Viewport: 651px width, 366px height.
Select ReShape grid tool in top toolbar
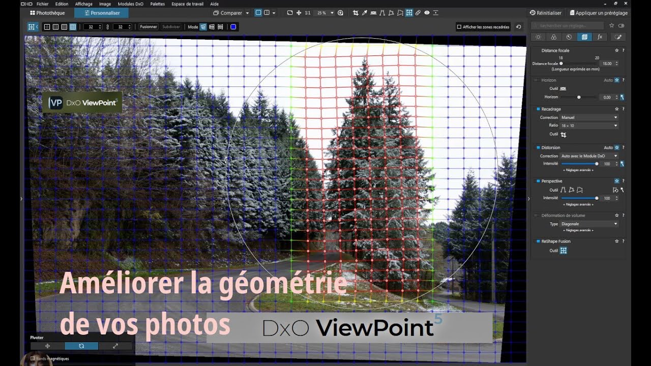(x=409, y=13)
